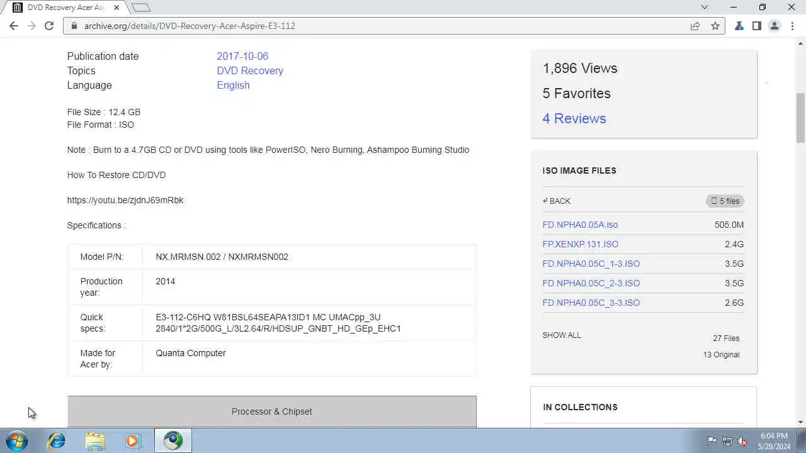Screen dimensions: 806x453
Task: Open the browser side panel
Action: pyautogui.click(x=757, y=26)
